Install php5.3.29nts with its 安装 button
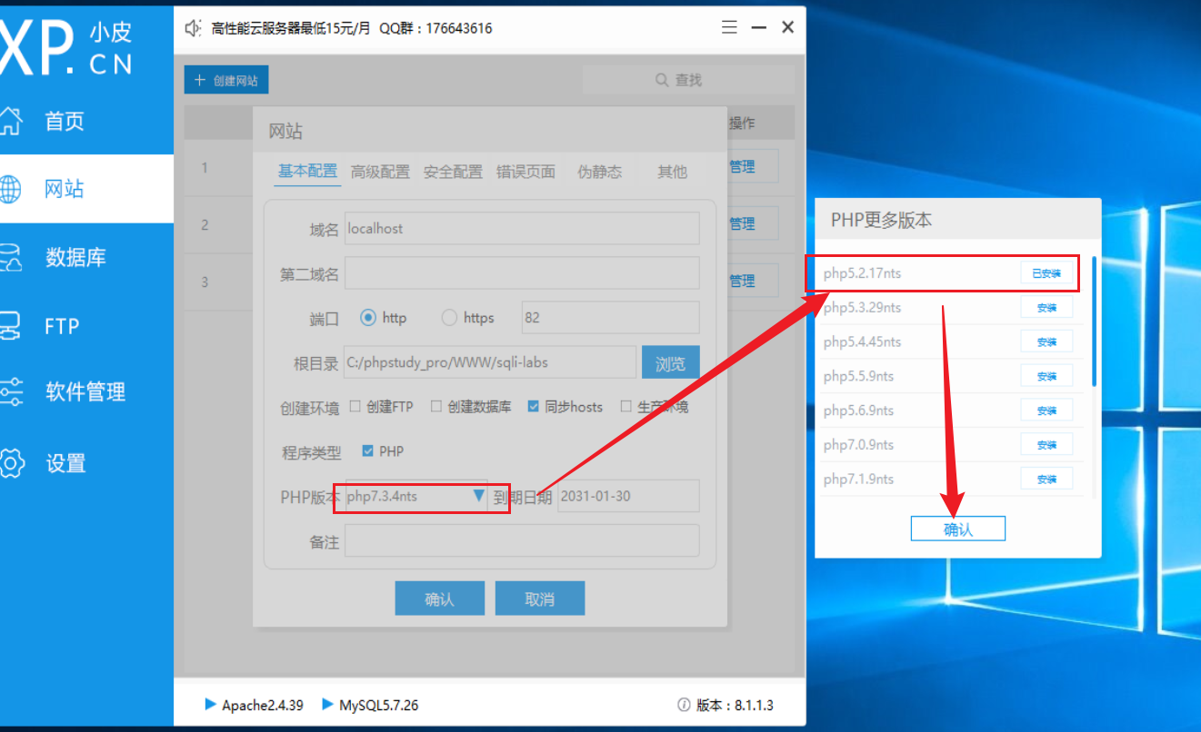1201x732 pixels. 1046,308
